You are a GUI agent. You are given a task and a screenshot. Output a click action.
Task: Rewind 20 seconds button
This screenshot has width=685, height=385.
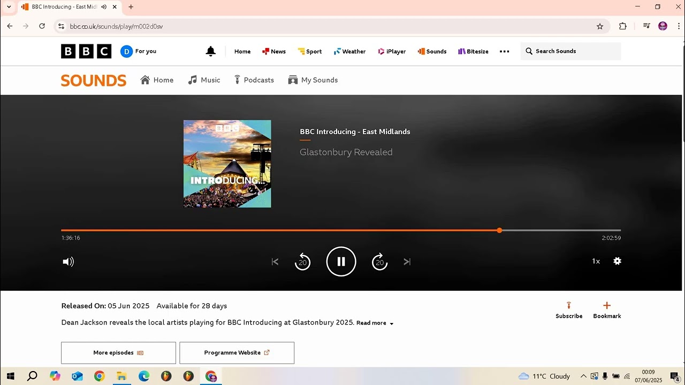302,261
